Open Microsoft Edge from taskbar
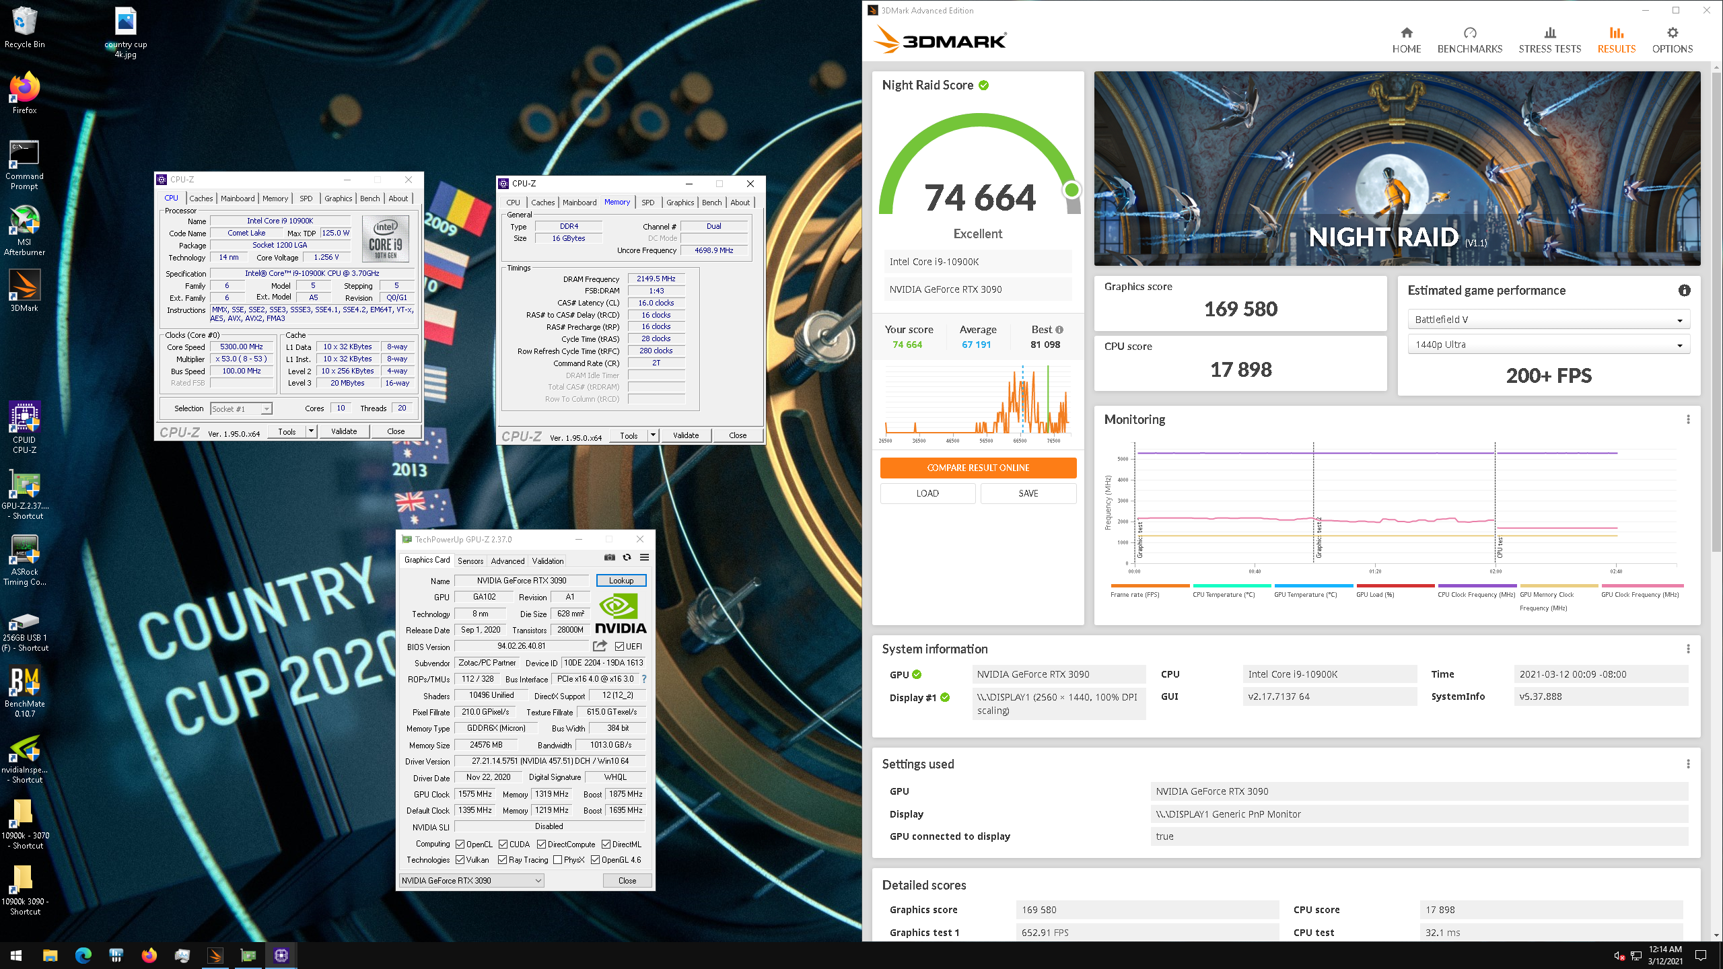This screenshot has height=969, width=1723. point(83,956)
